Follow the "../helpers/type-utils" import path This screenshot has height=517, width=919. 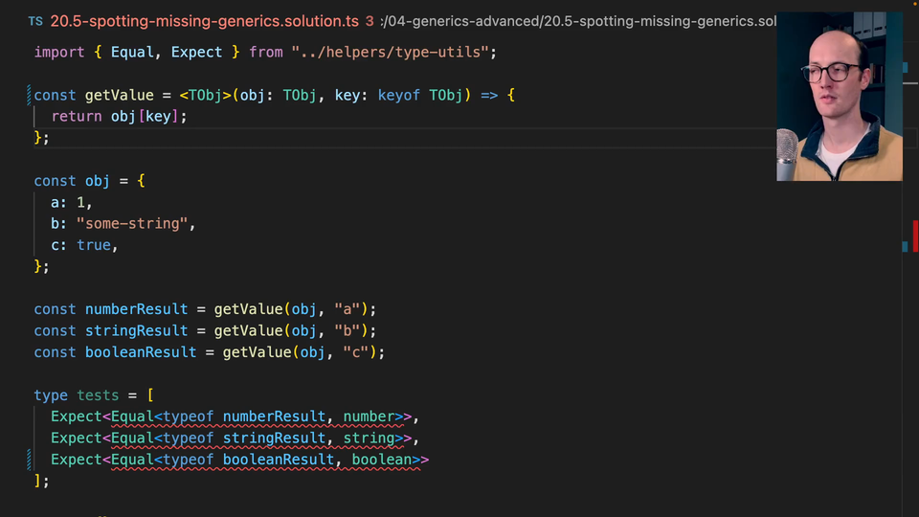pos(393,52)
